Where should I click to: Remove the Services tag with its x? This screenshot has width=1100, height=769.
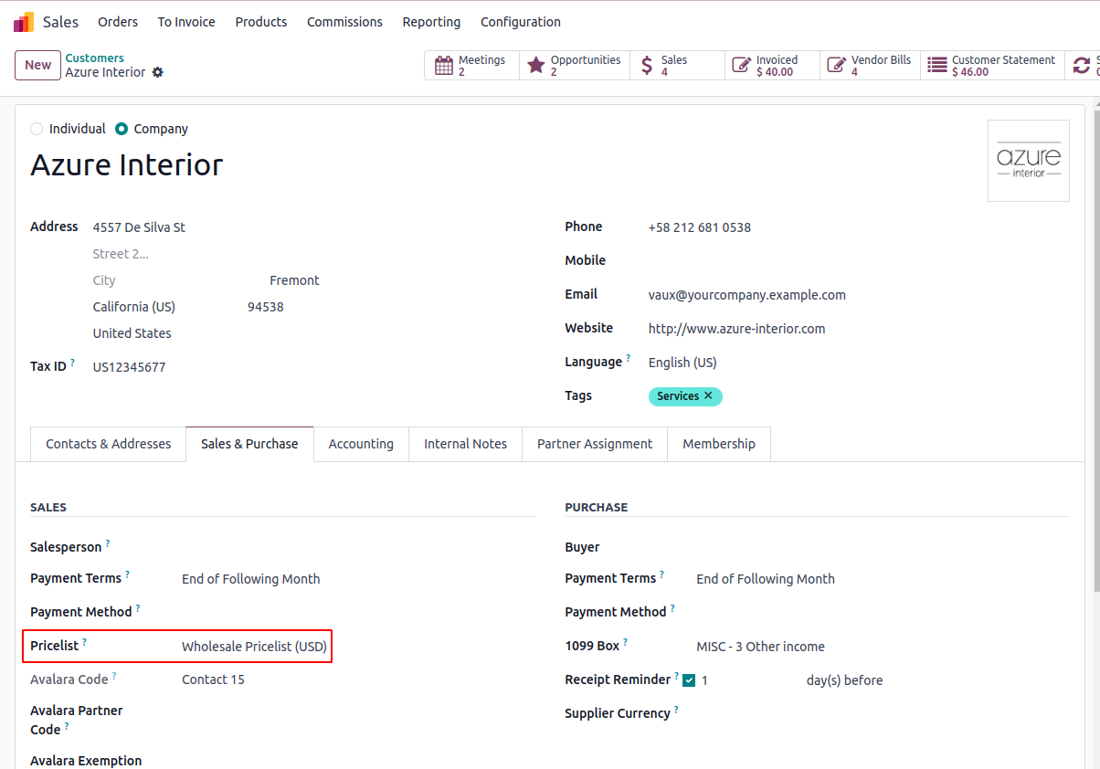[708, 395]
